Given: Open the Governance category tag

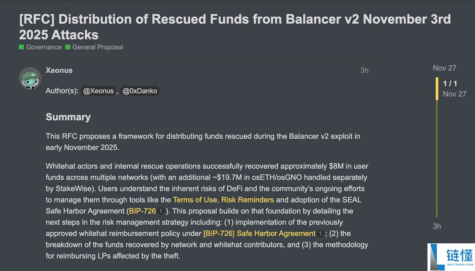Looking at the screenshot, I should click(44, 47).
